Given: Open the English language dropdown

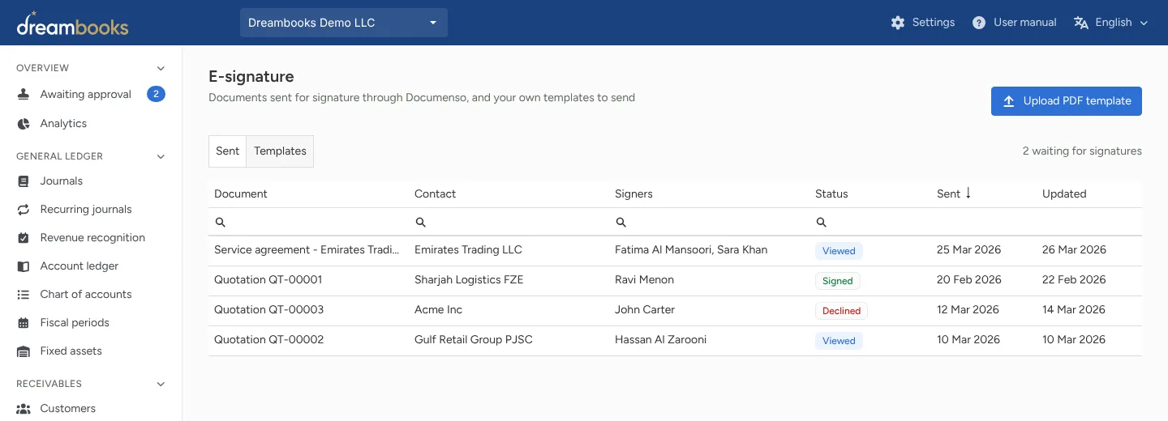Looking at the screenshot, I should tap(1110, 23).
